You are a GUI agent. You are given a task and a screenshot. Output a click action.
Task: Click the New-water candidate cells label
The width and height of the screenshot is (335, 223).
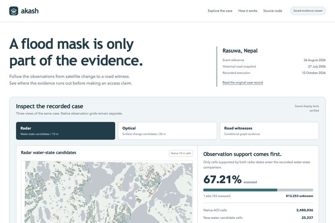coord(223,218)
